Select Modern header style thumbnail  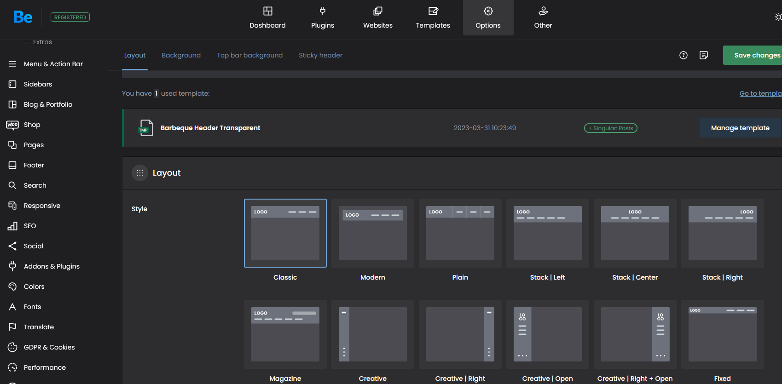coord(373,233)
